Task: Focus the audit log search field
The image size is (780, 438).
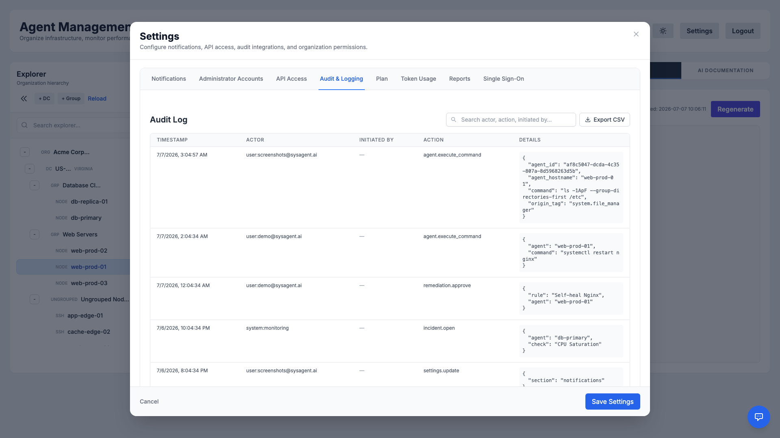Action: coord(511,120)
